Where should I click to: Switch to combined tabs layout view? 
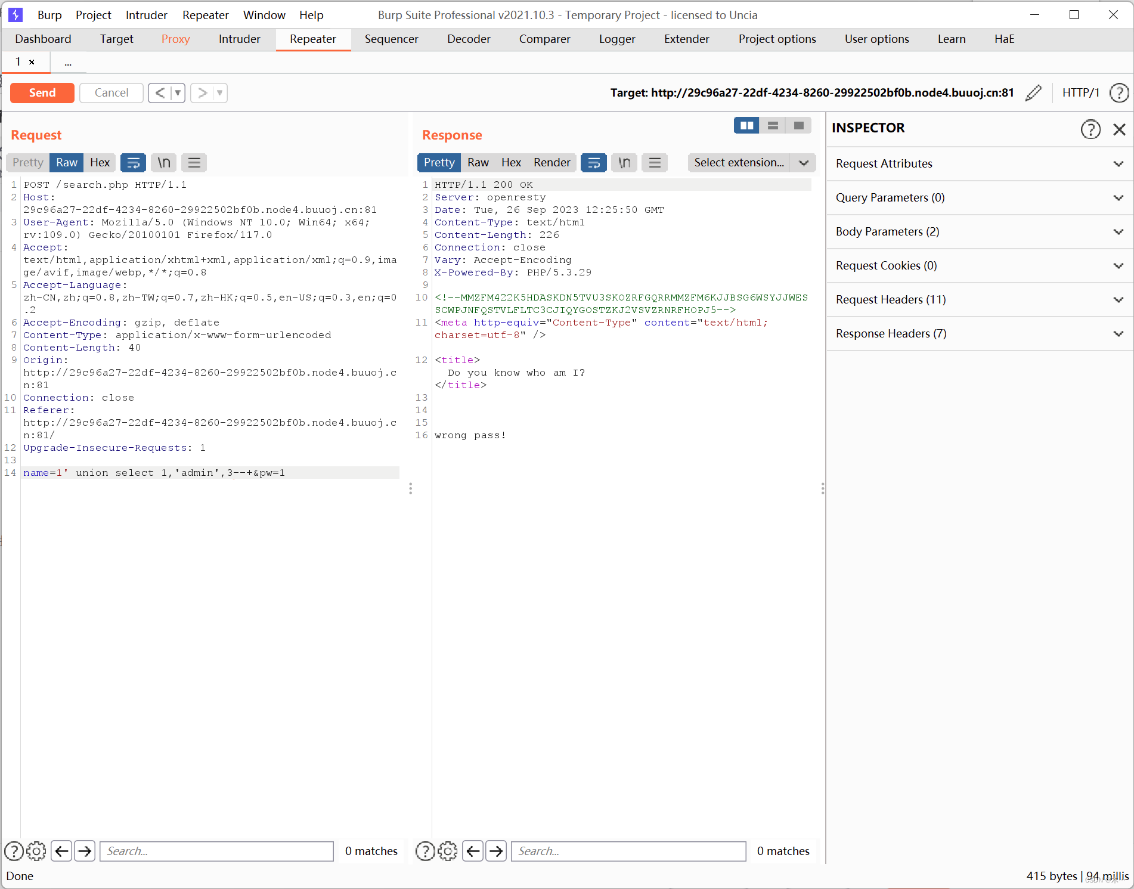tap(799, 125)
